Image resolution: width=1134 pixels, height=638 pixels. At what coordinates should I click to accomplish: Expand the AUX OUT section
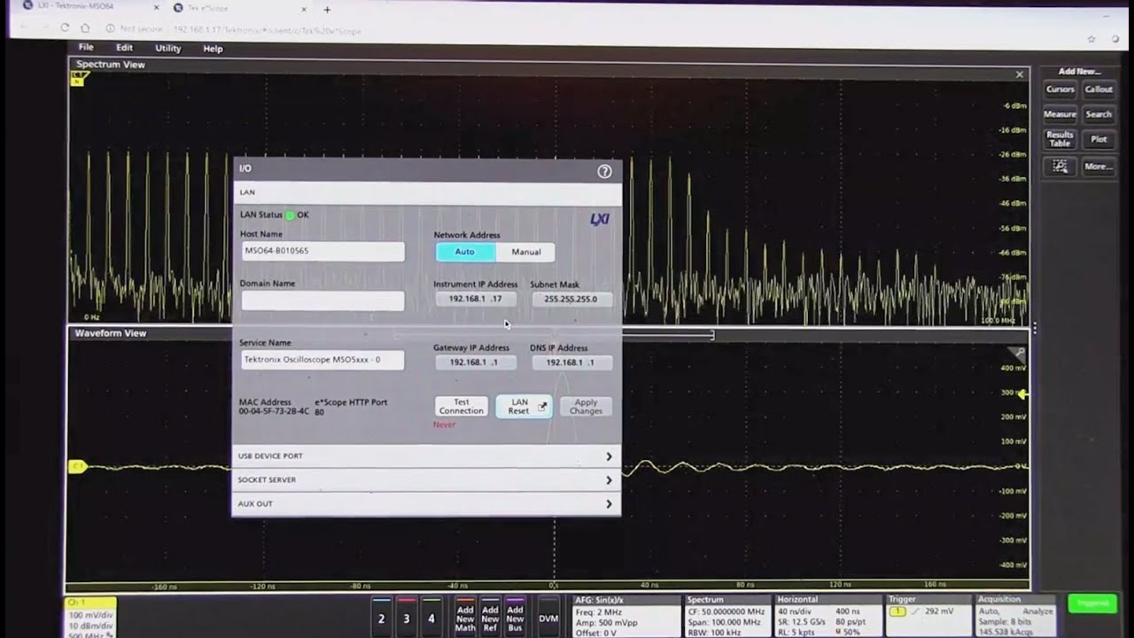tap(426, 504)
